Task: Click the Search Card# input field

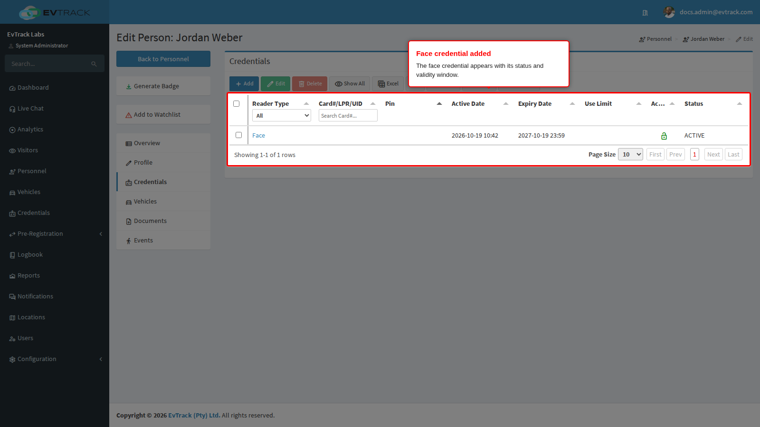Action: 348,115
